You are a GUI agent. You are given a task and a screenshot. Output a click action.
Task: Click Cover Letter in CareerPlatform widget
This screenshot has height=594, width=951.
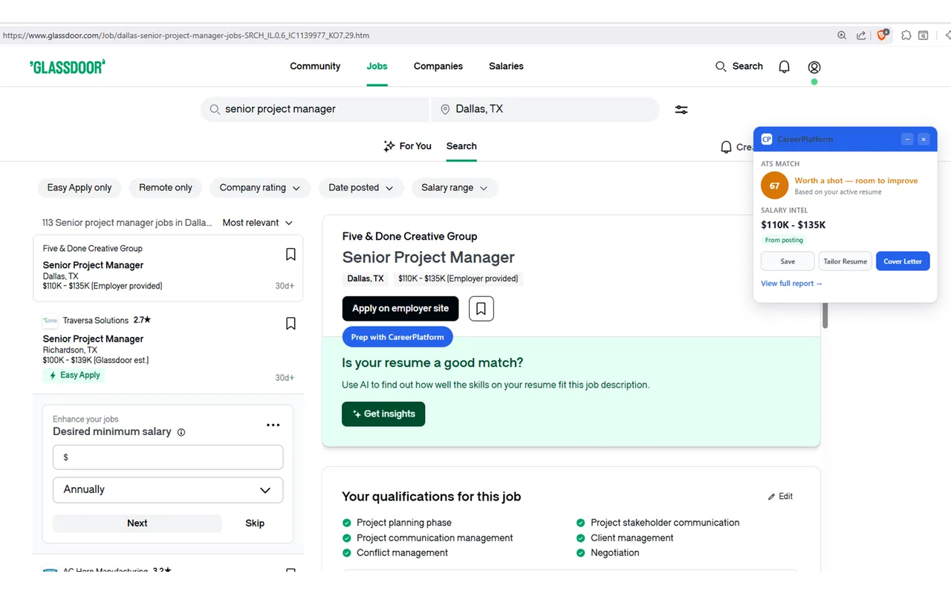tap(903, 261)
